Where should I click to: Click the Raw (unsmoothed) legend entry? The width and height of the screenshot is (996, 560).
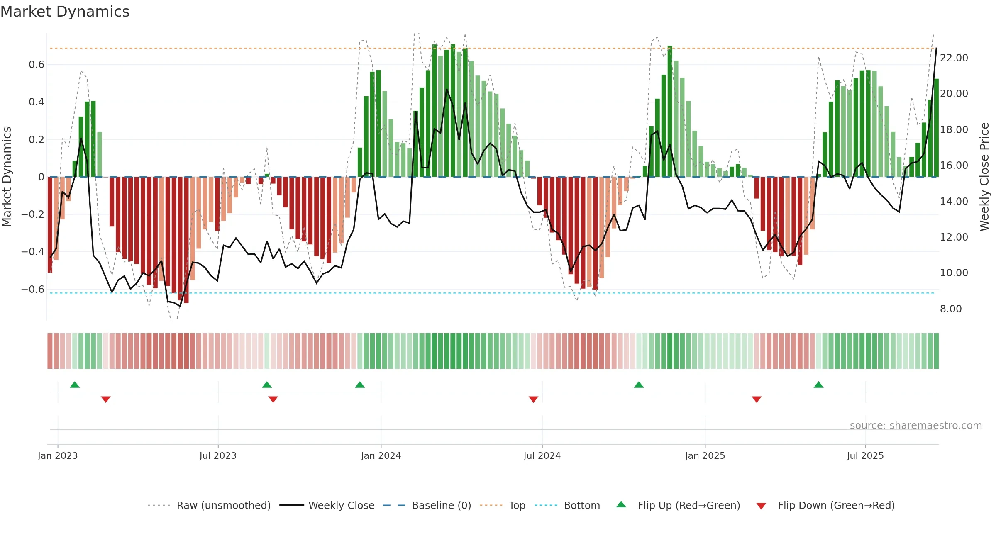click(209, 505)
